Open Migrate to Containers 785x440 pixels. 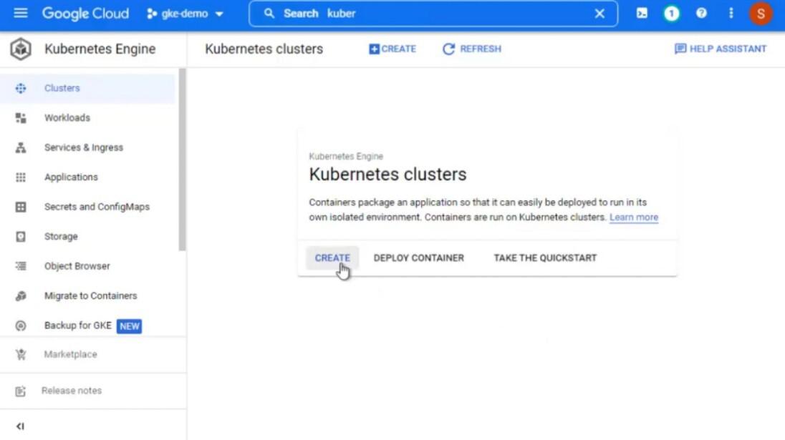pos(91,296)
